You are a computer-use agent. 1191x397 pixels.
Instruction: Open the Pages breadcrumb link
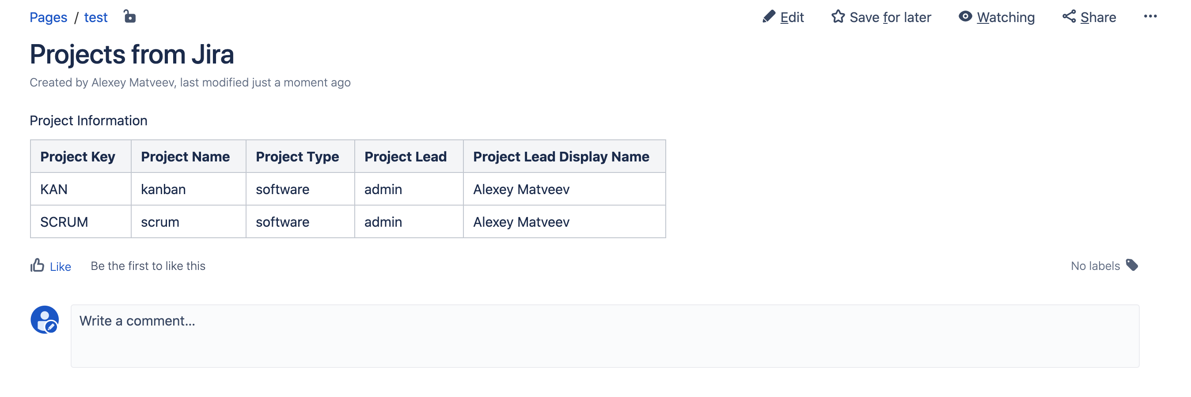pos(48,18)
